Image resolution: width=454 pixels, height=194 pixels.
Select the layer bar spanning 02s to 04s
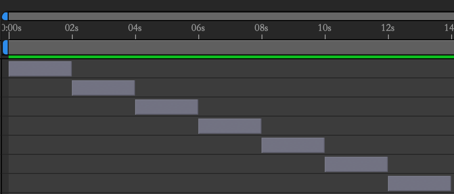click(103, 88)
